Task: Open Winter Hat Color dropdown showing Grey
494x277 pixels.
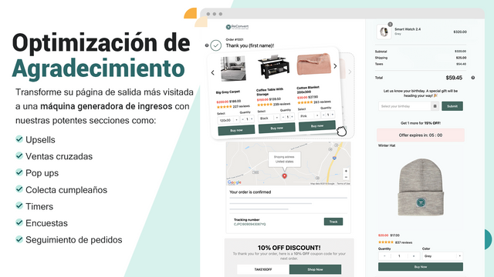Action: tap(442, 256)
